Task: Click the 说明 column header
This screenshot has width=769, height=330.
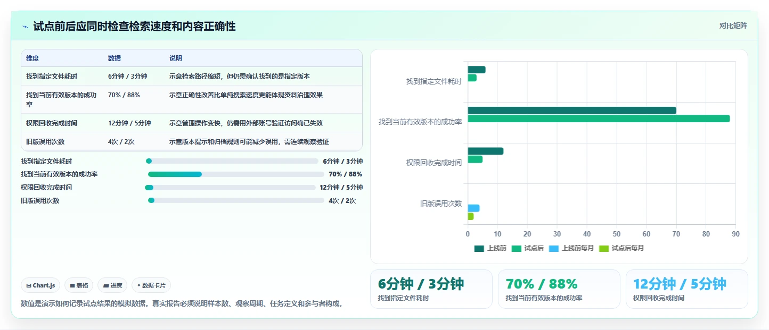Action: click(x=176, y=58)
